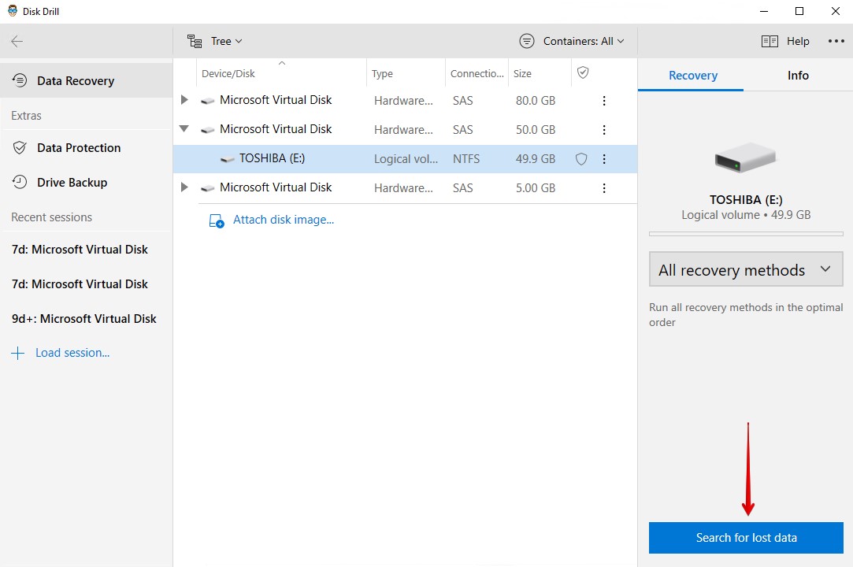Image resolution: width=853 pixels, height=567 pixels.
Task: Click the 5.00 GB size cell
Action: 536,187
